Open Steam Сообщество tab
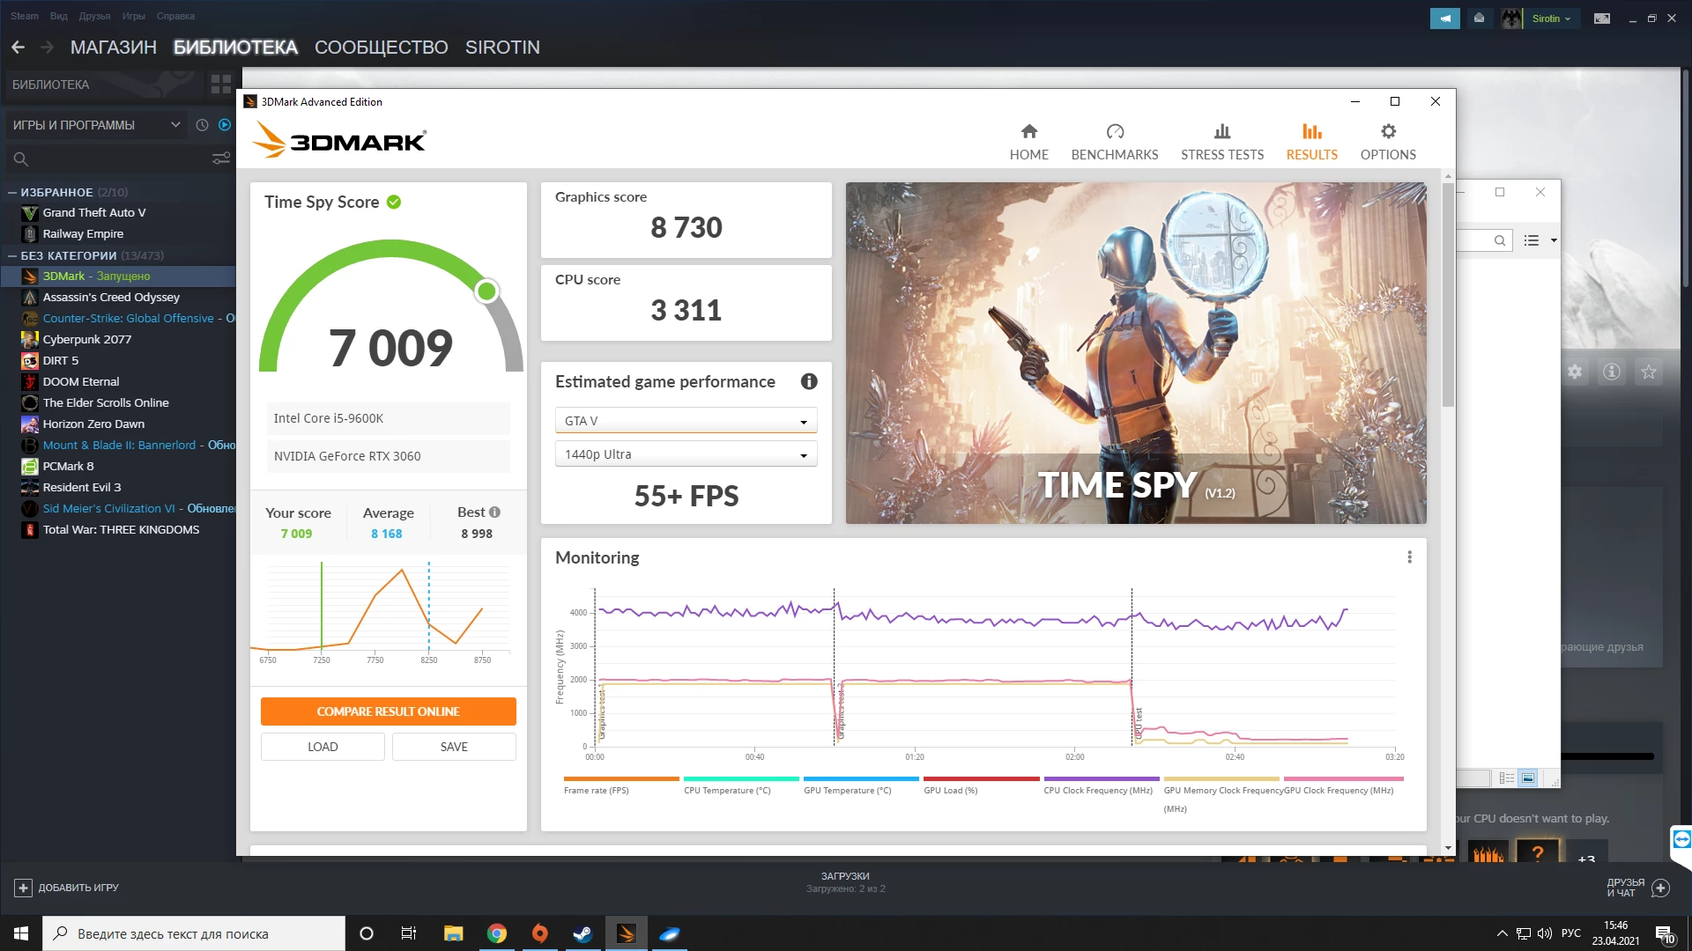The height and width of the screenshot is (951, 1692). (x=382, y=48)
